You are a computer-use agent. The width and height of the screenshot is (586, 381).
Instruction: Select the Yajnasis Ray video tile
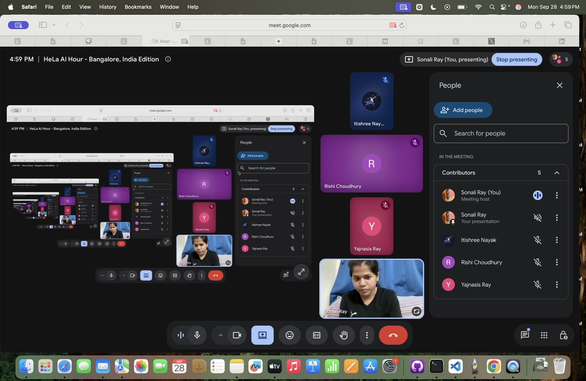(x=371, y=226)
